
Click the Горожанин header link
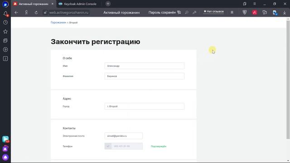pos(58,22)
